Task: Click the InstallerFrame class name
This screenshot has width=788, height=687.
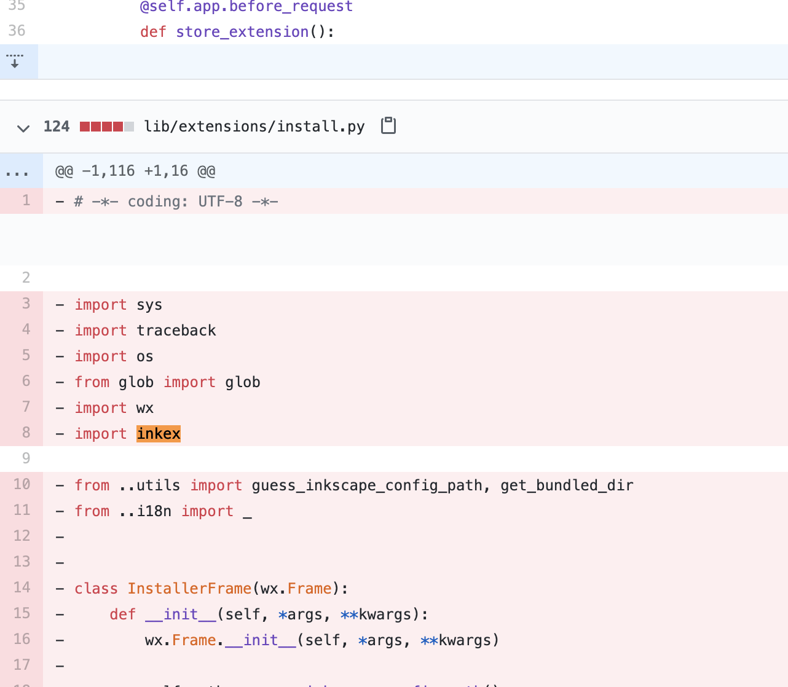Action: (x=189, y=588)
